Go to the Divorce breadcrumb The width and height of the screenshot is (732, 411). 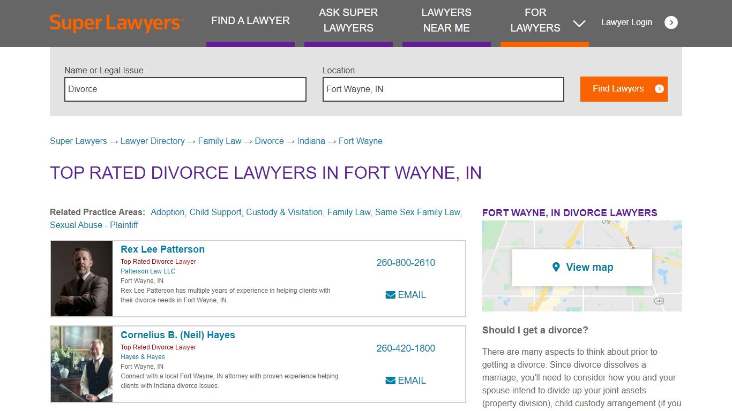269,141
